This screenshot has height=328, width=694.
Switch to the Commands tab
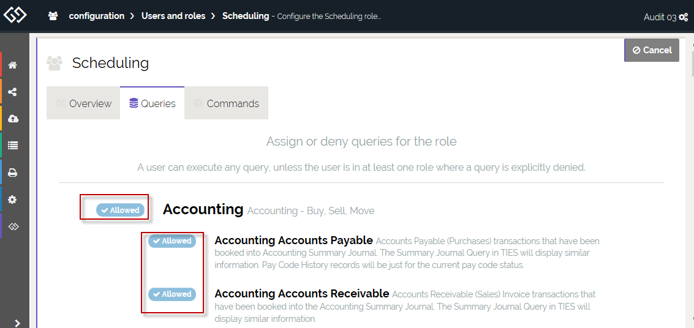226,103
